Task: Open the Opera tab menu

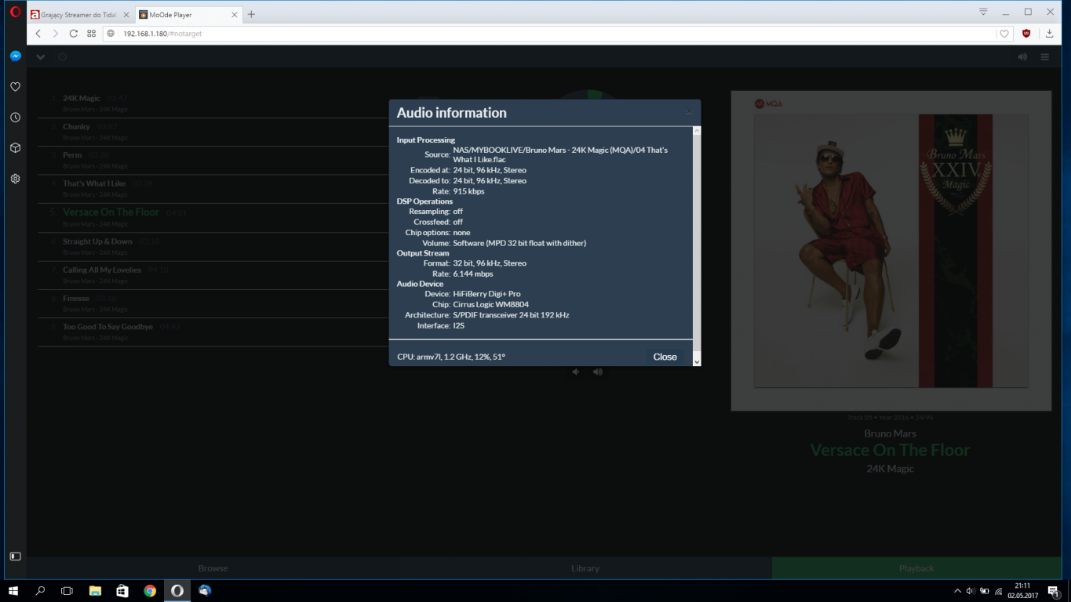Action: (983, 12)
